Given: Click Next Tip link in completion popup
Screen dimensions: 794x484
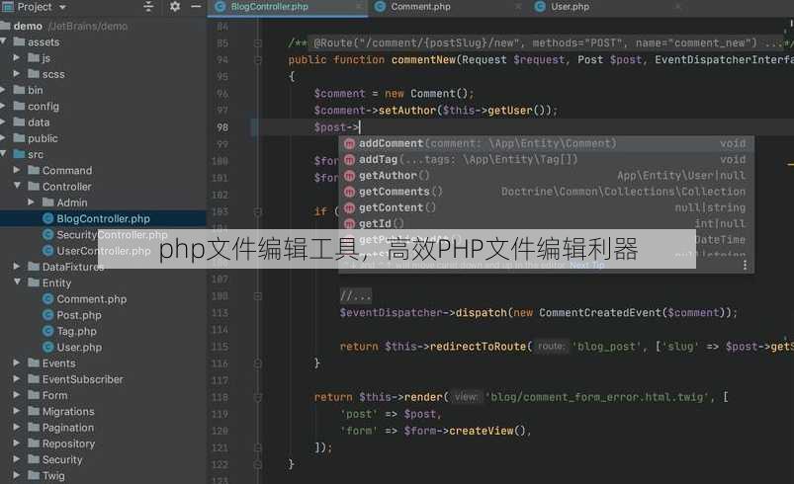Looking at the screenshot, I should click(x=587, y=265).
